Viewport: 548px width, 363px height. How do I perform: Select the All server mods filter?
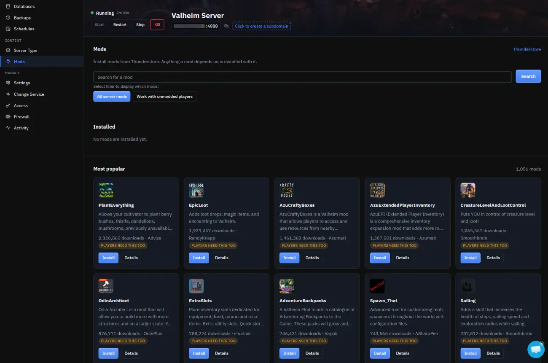click(112, 97)
